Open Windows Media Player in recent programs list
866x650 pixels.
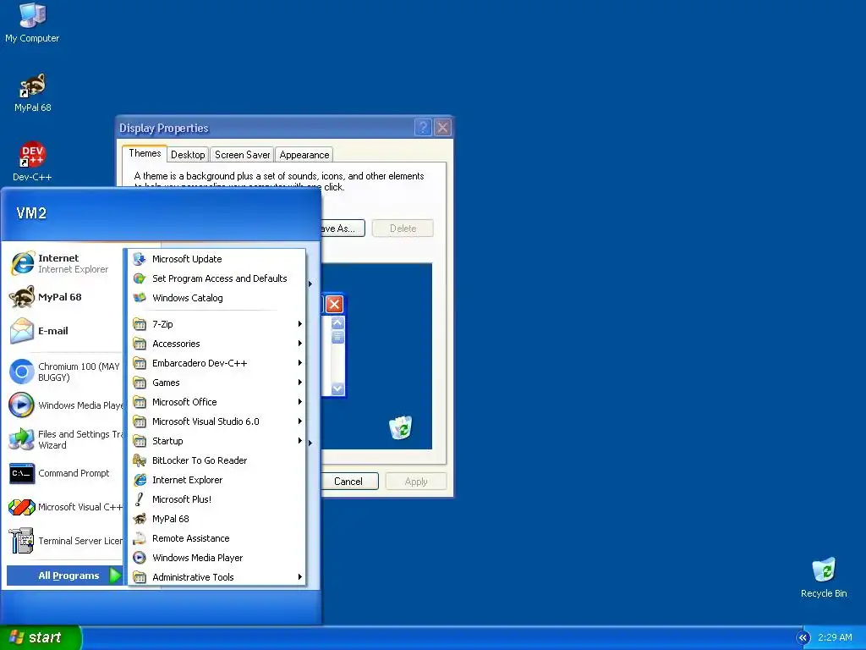point(64,405)
